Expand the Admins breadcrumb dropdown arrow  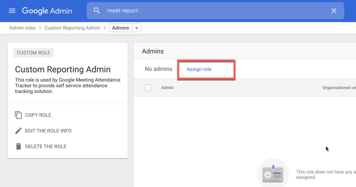point(137,28)
